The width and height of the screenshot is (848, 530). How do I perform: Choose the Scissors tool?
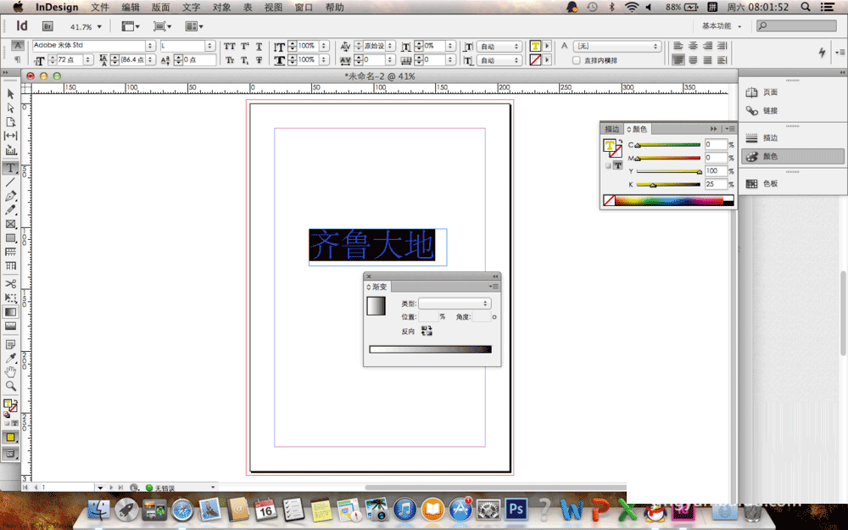tap(11, 283)
